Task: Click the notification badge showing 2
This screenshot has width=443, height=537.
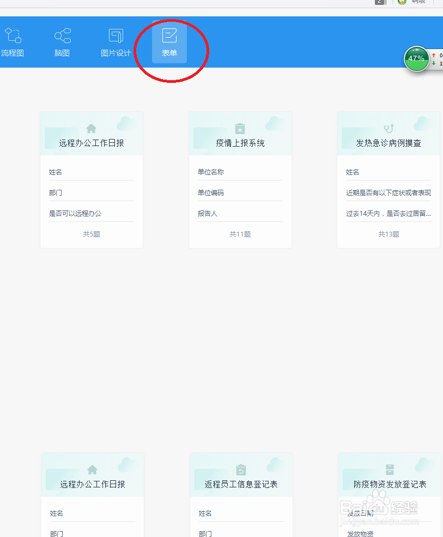Action: coord(380,2)
